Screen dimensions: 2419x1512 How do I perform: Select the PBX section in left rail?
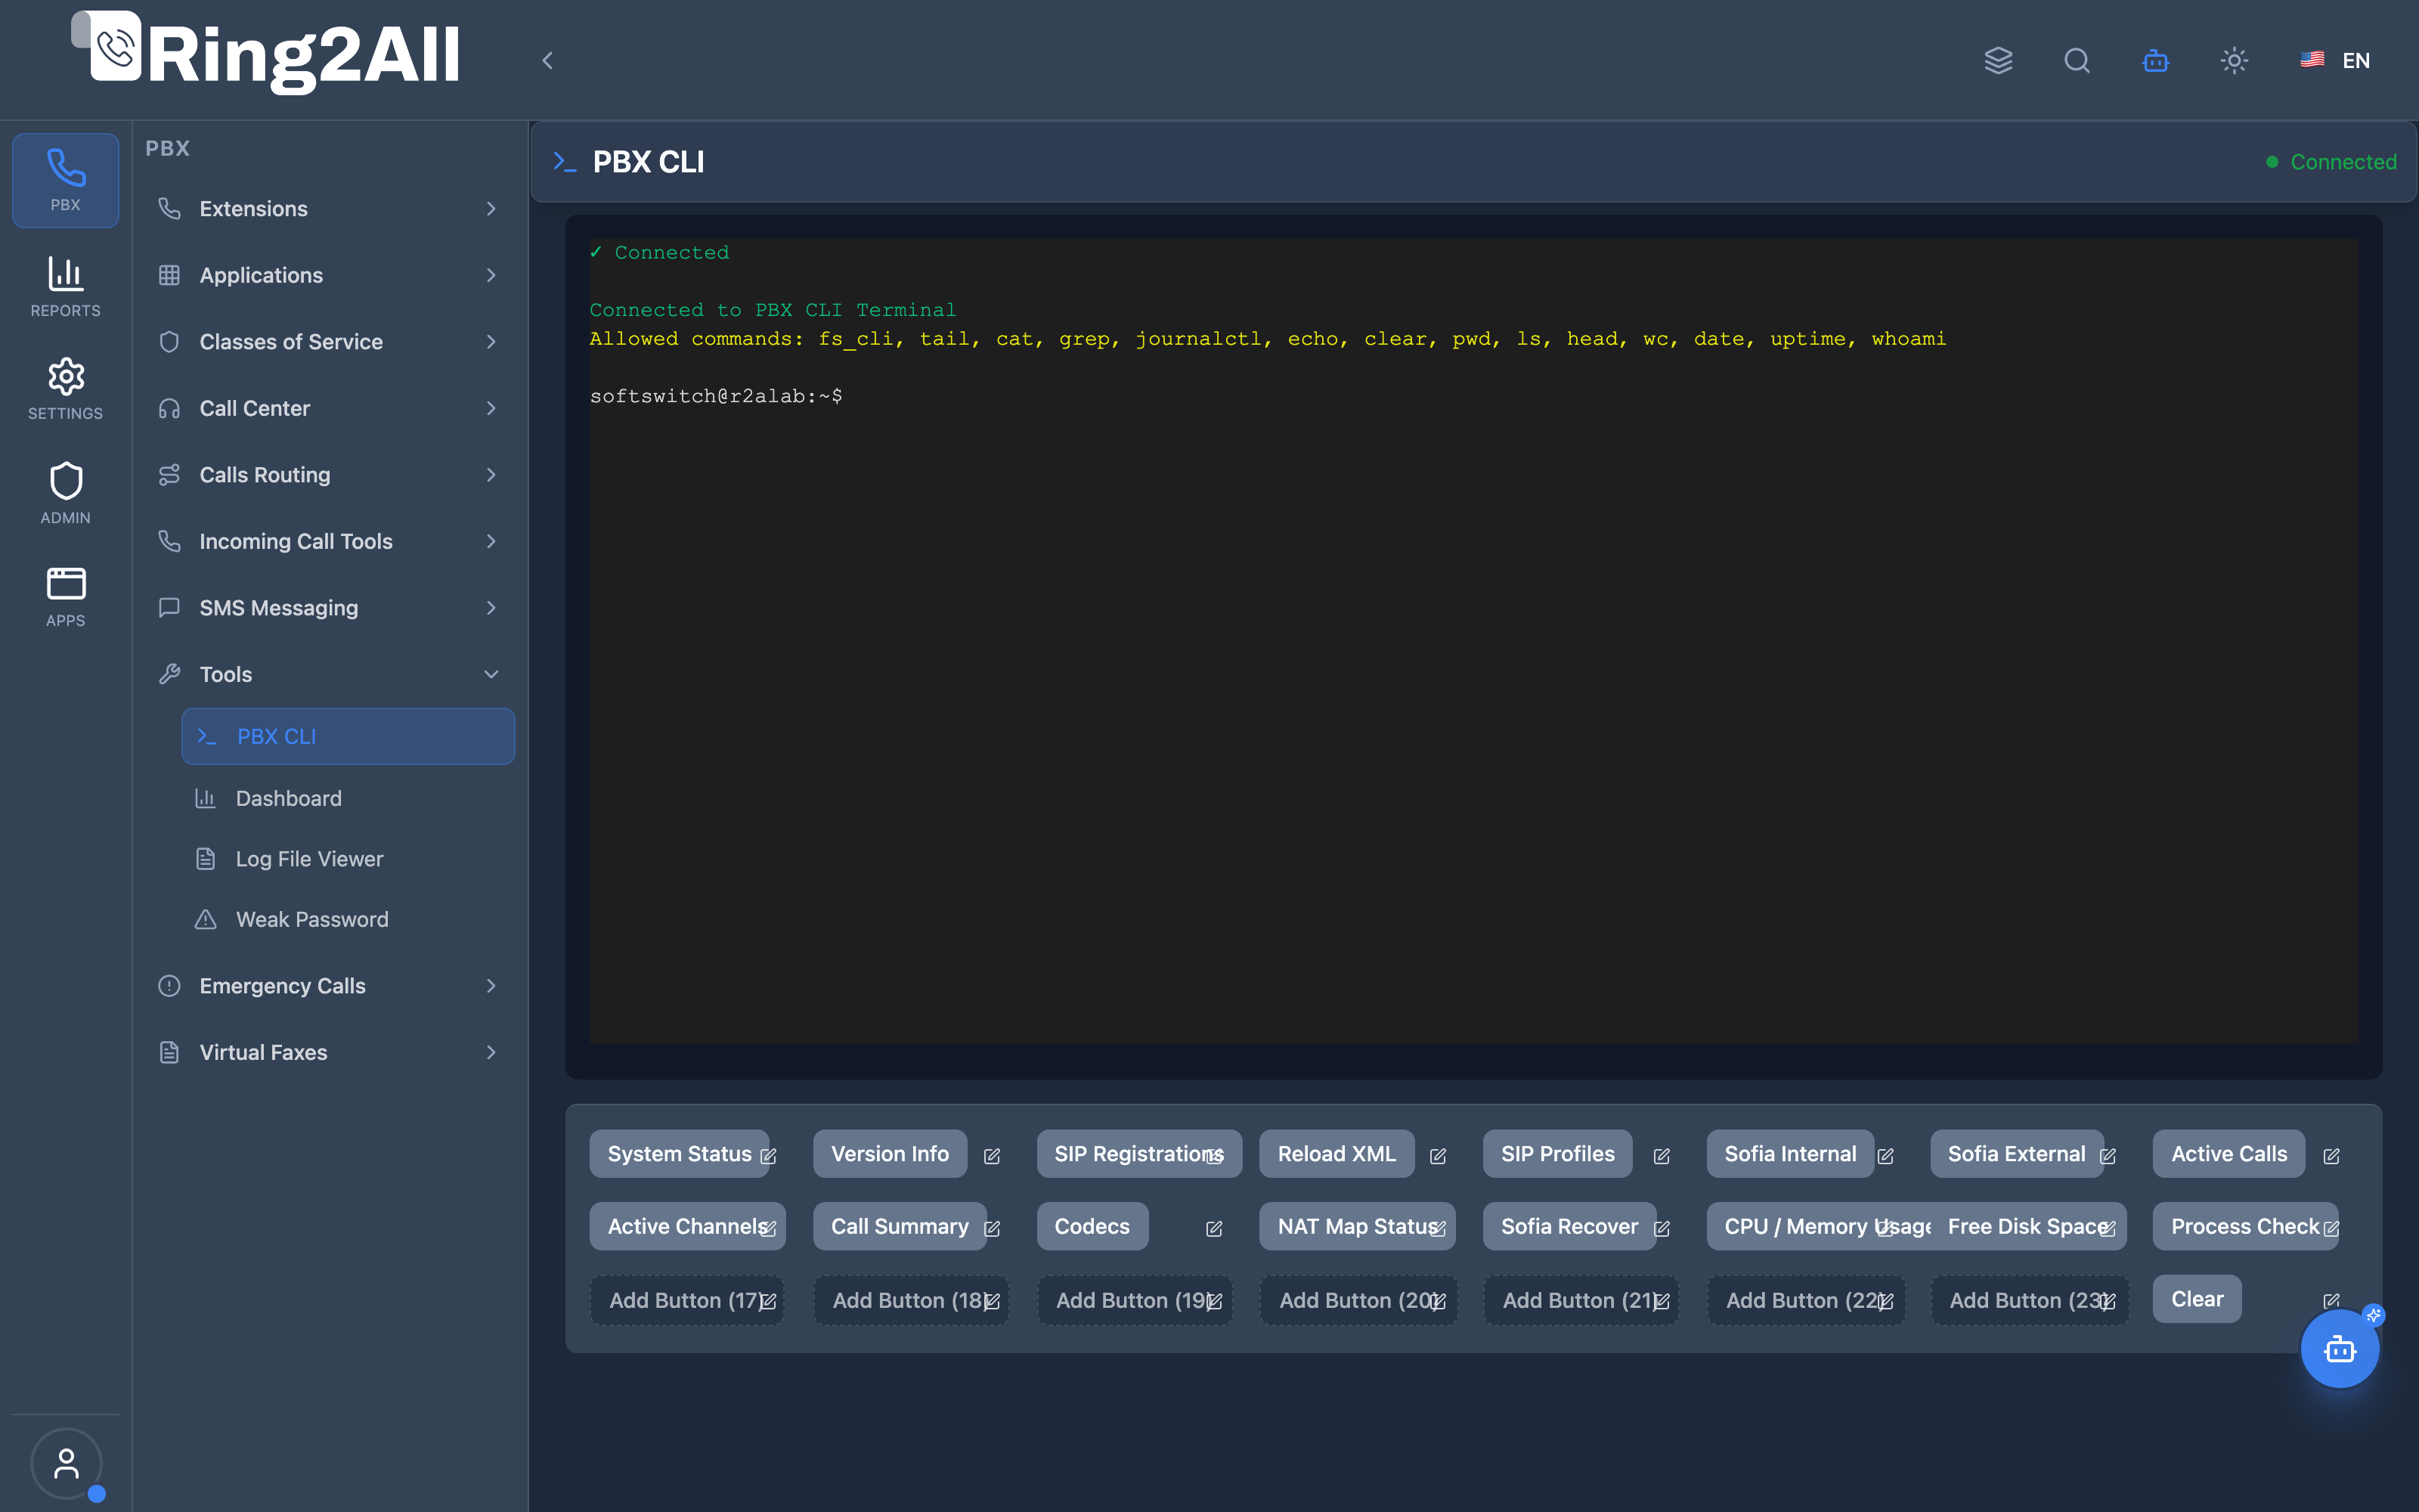(x=66, y=181)
